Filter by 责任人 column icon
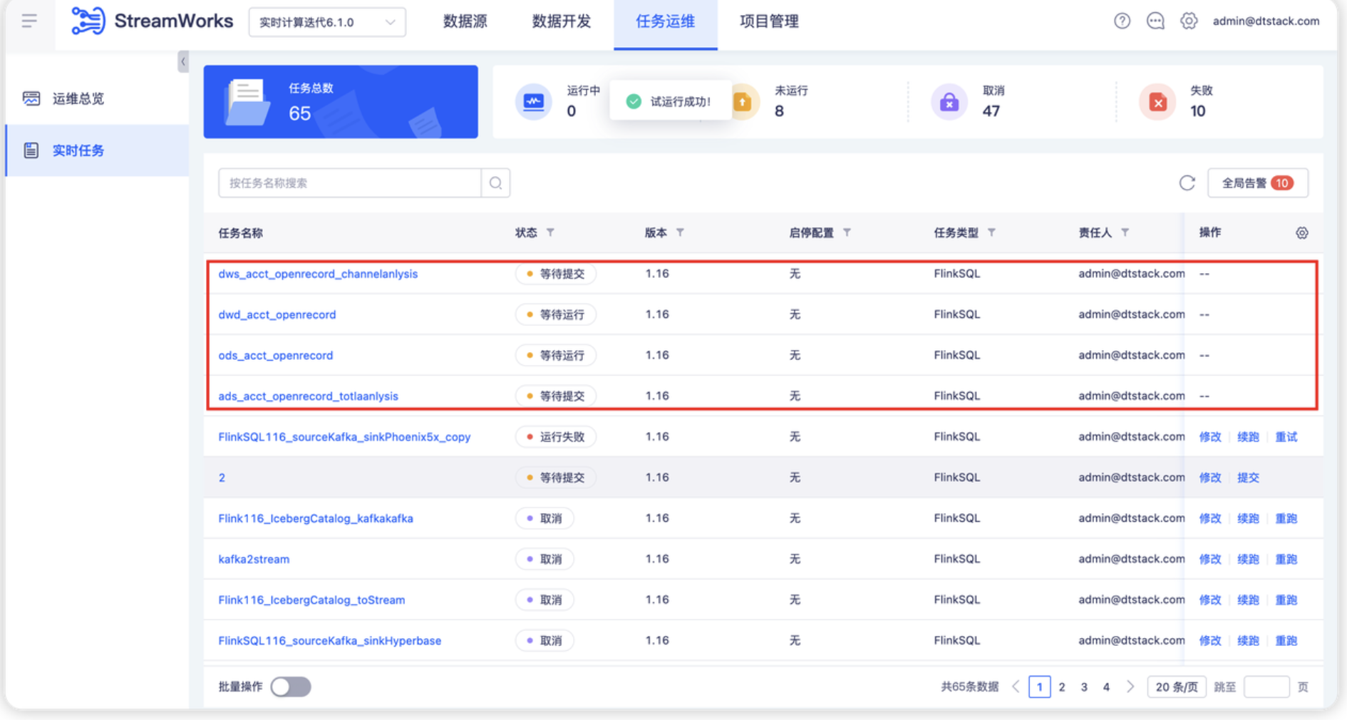 pyautogui.click(x=1125, y=232)
